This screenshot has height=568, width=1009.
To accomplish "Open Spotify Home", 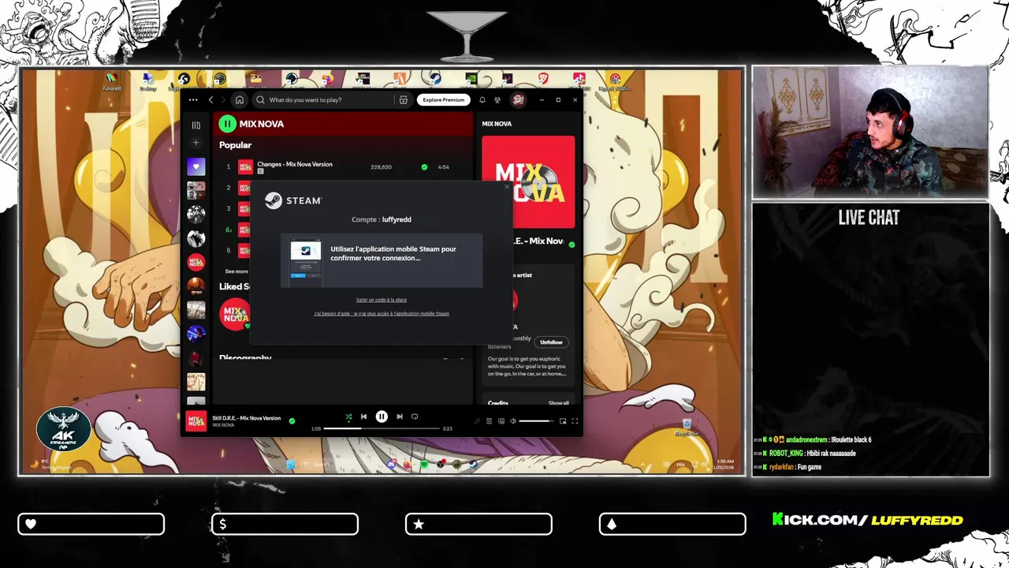I will tap(240, 100).
